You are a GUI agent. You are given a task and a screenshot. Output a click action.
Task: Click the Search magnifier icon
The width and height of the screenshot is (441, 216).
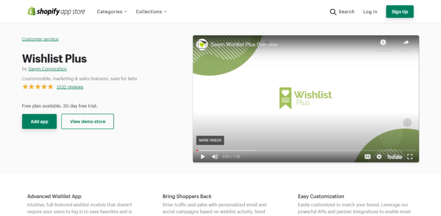[x=333, y=12]
